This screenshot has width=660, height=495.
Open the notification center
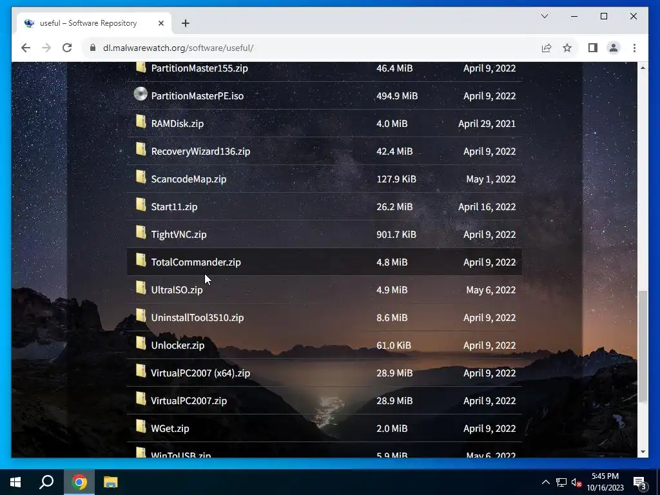pos(640,482)
